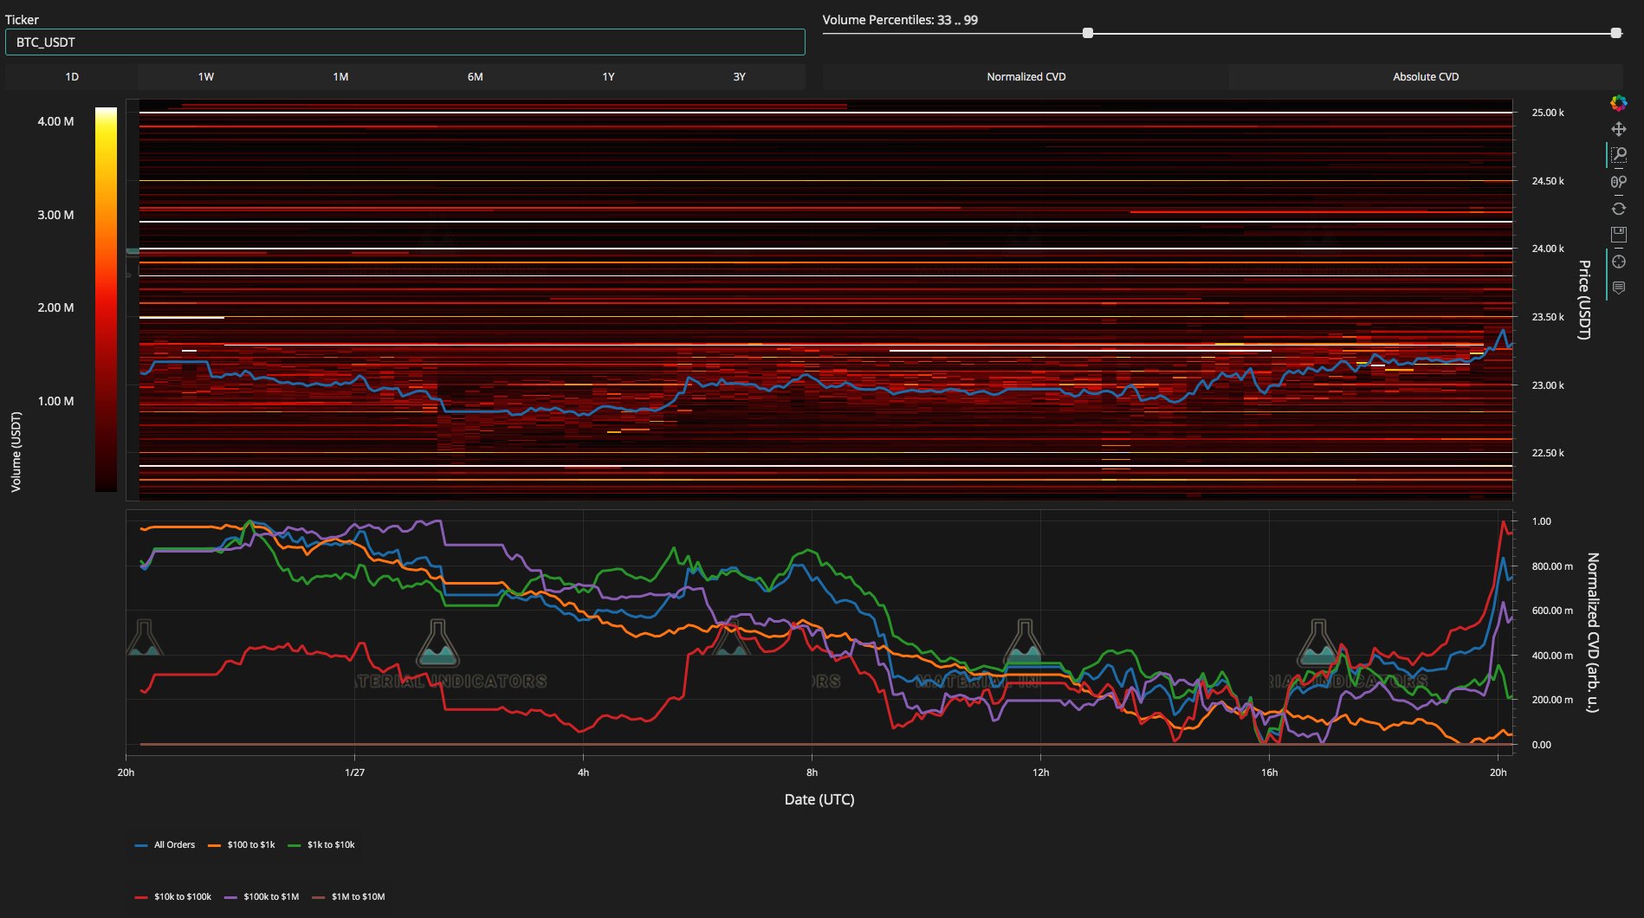Screen dimensions: 1644x918
Task: Toggle the $10k to $100k legend entry
Action: [173, 896]
